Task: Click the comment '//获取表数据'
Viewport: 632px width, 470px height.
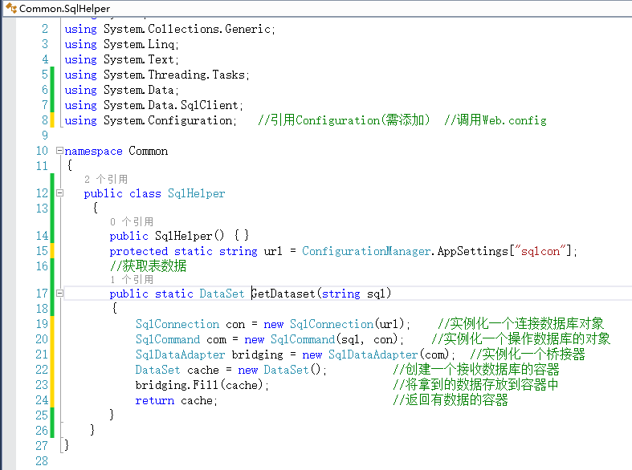Action: click(148, 265)
